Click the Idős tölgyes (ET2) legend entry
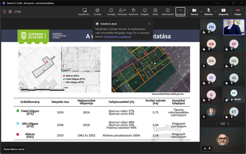Screen dimensions: 246x154 tap(73, 82)
